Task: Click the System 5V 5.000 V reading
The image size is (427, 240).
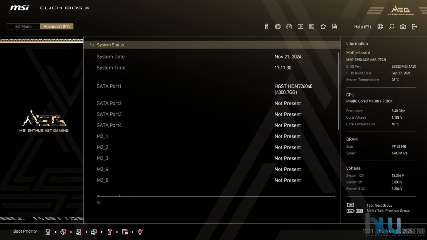Action: (397, 182)
